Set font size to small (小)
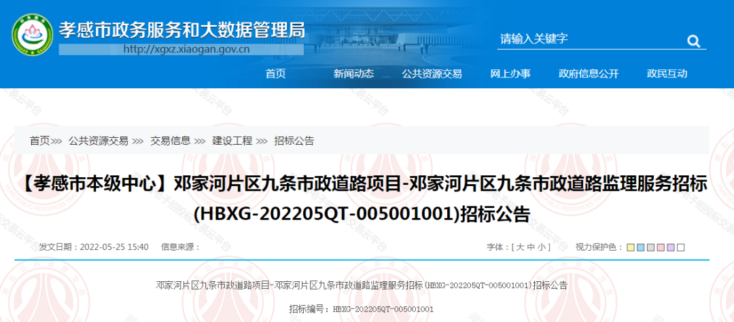This screenshot has width=734, height=322. click(x=542, y=247)
